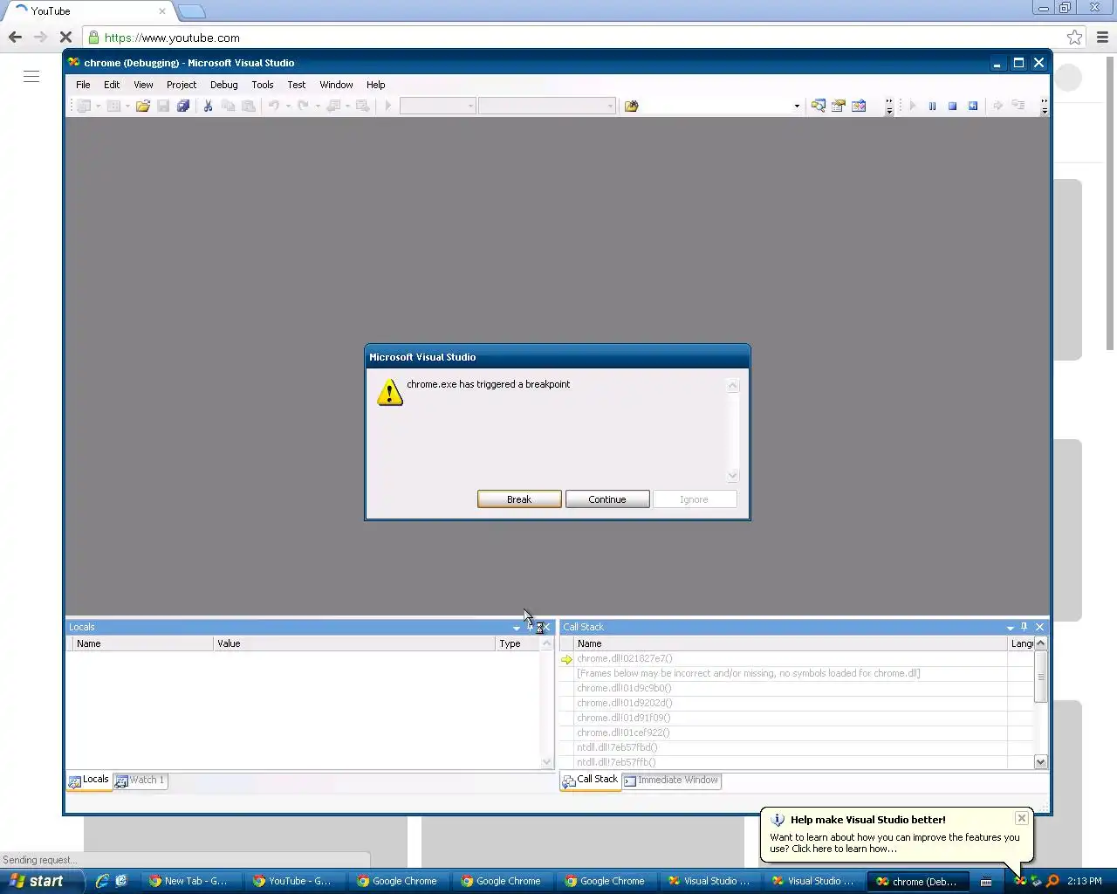Click the Step Into debug icon
Viewport: 1117px width, 894px height.
[x=1018, y=106]
